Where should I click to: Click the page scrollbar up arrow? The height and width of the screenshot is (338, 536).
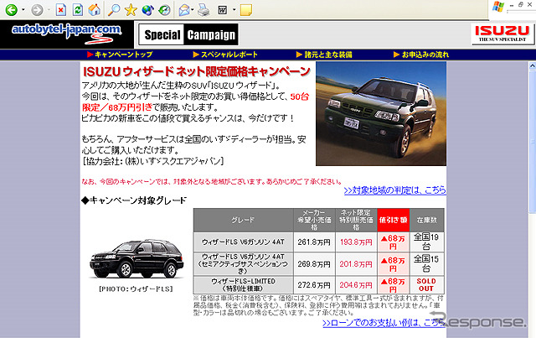(533, 65)
